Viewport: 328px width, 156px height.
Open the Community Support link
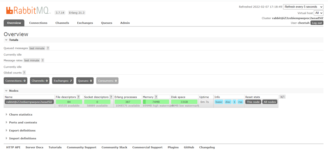pyautogui.click(x=82, y=148)
